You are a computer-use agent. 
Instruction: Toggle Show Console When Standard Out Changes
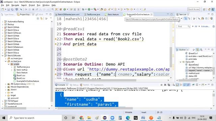(x=185, y=85)
